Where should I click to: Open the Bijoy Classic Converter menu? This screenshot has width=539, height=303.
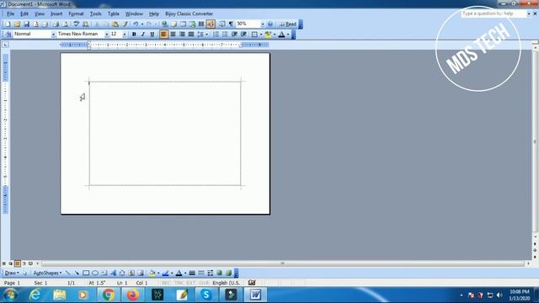tap(189, 13)
